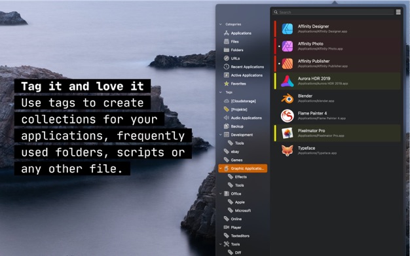Open Recent Applications in sidebar

click(x=244, y=67)
